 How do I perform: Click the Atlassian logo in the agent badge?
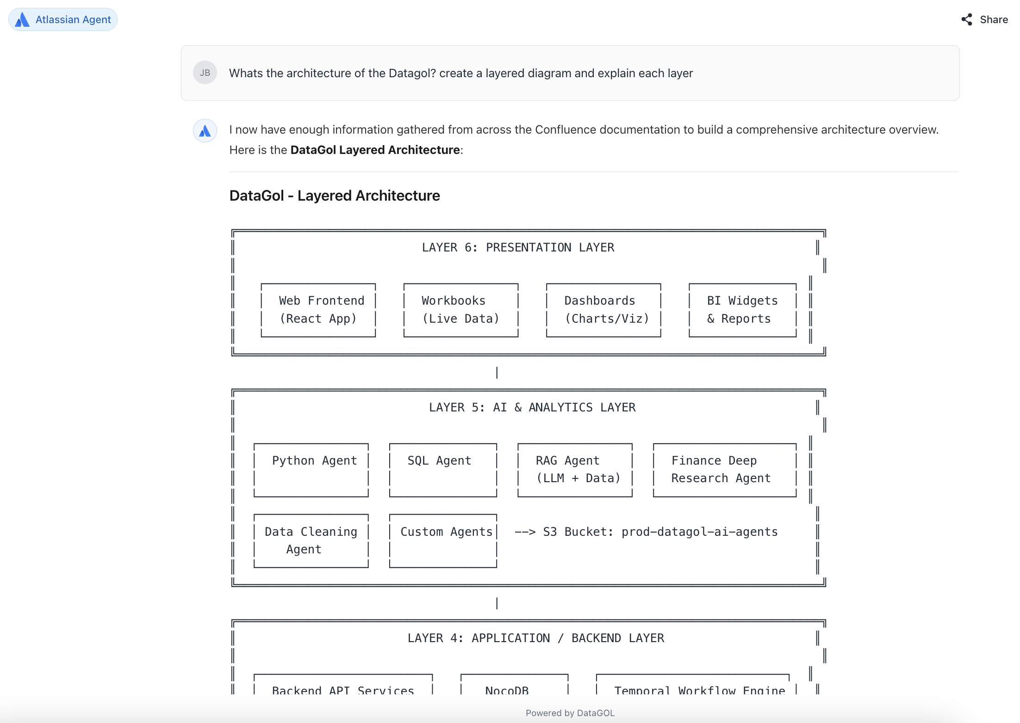point(22,19)
